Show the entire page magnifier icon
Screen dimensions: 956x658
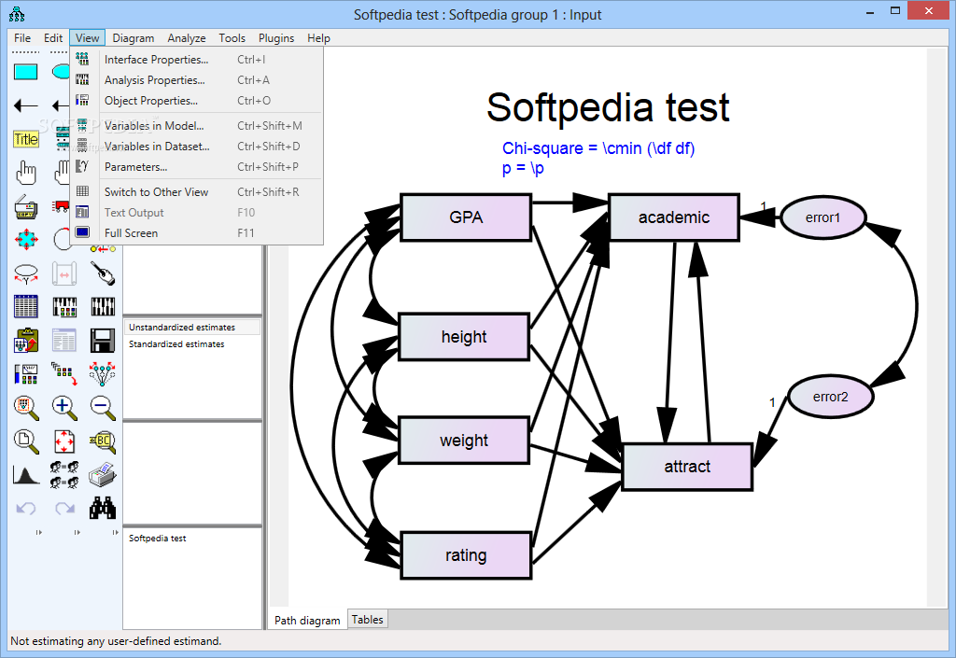25,441
